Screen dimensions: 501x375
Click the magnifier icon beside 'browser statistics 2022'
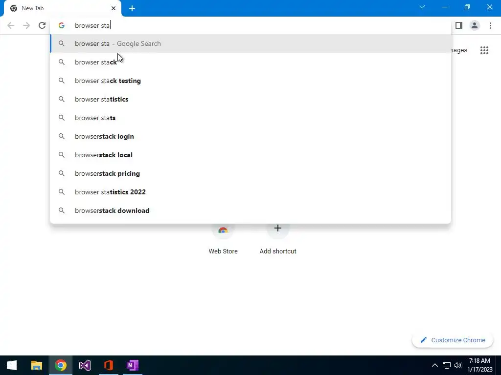click(x=61, y=192)
